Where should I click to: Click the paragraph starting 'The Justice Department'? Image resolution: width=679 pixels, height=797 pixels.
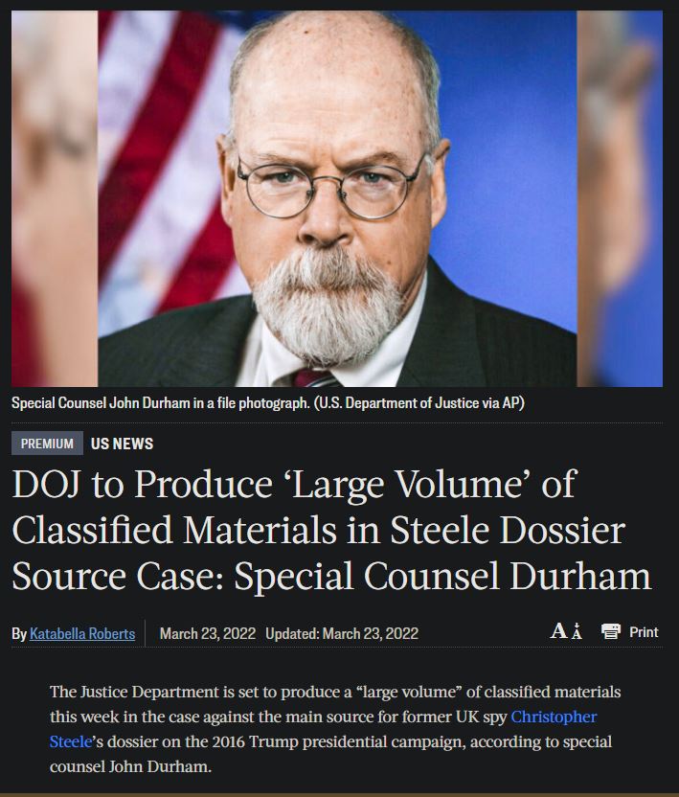click(335, 729)
